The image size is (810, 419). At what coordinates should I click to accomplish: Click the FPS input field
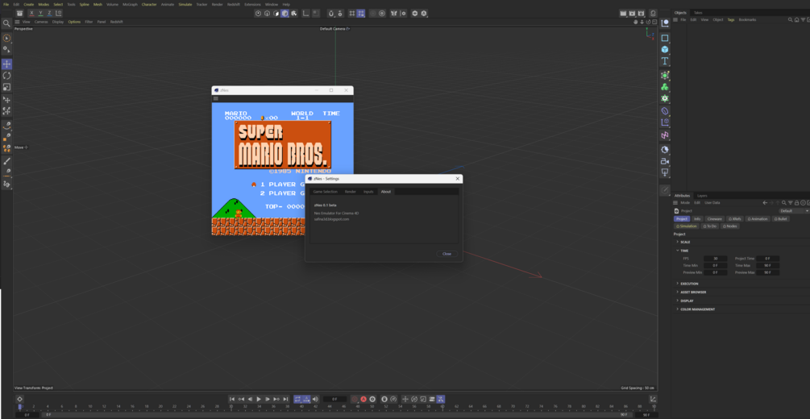[x=715, y=259]
